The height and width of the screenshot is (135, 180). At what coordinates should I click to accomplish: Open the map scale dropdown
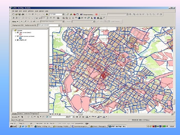pos(63,14)
